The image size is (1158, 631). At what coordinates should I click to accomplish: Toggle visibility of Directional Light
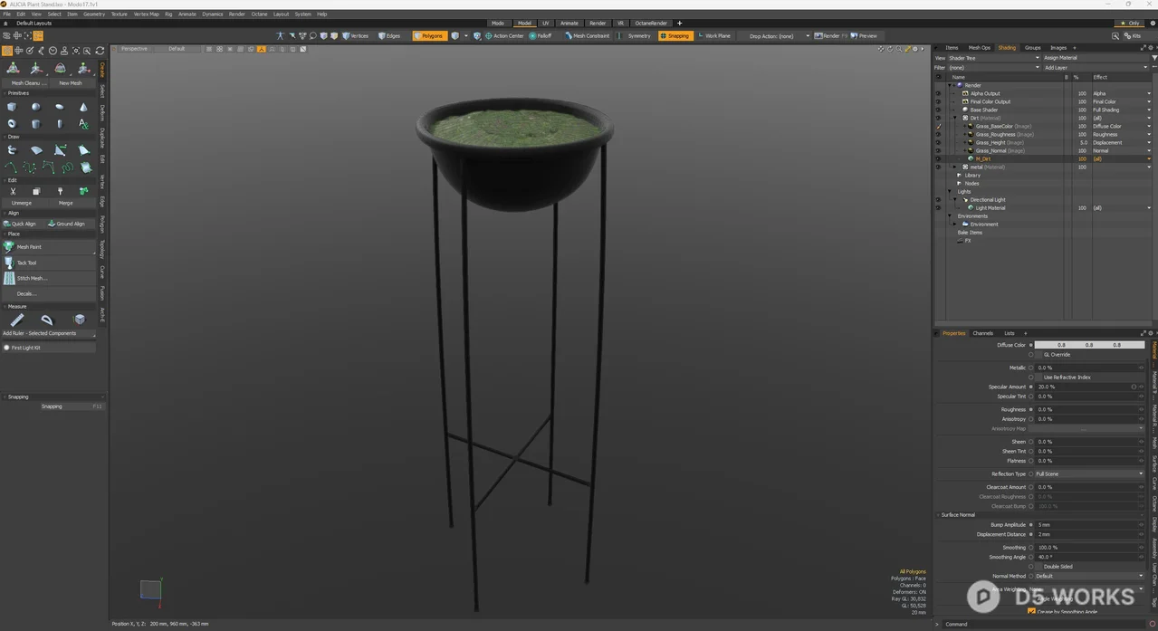[938, 199]
